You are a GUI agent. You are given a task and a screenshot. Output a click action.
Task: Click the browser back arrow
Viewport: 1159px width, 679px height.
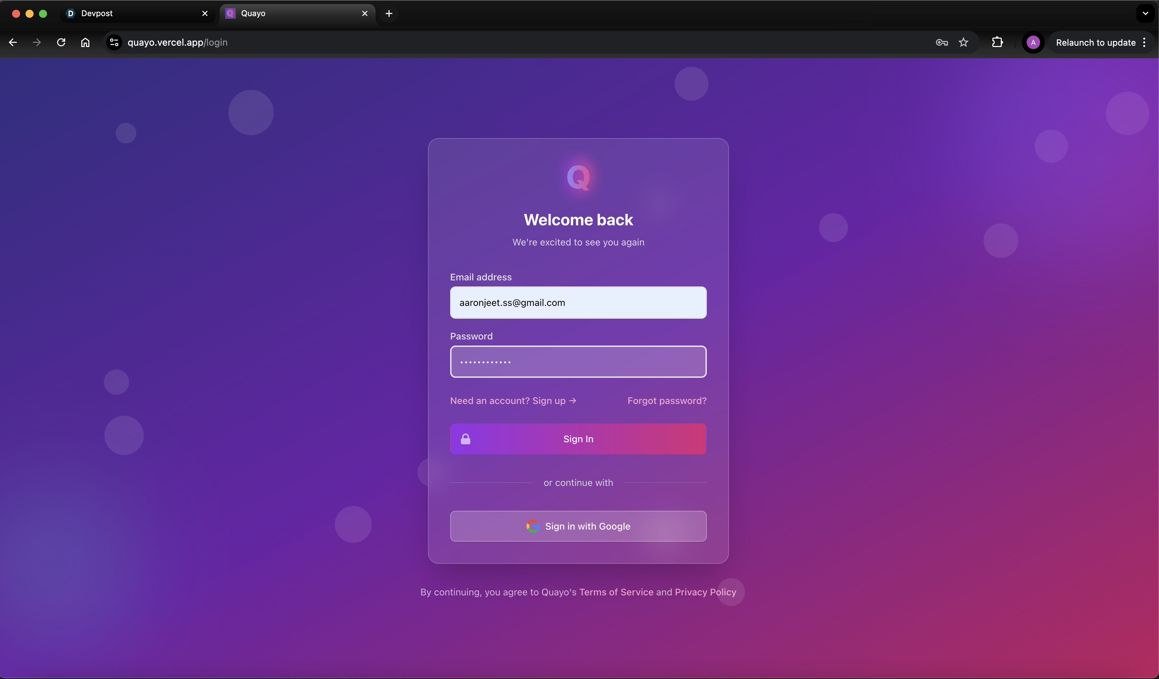point(13,42)
